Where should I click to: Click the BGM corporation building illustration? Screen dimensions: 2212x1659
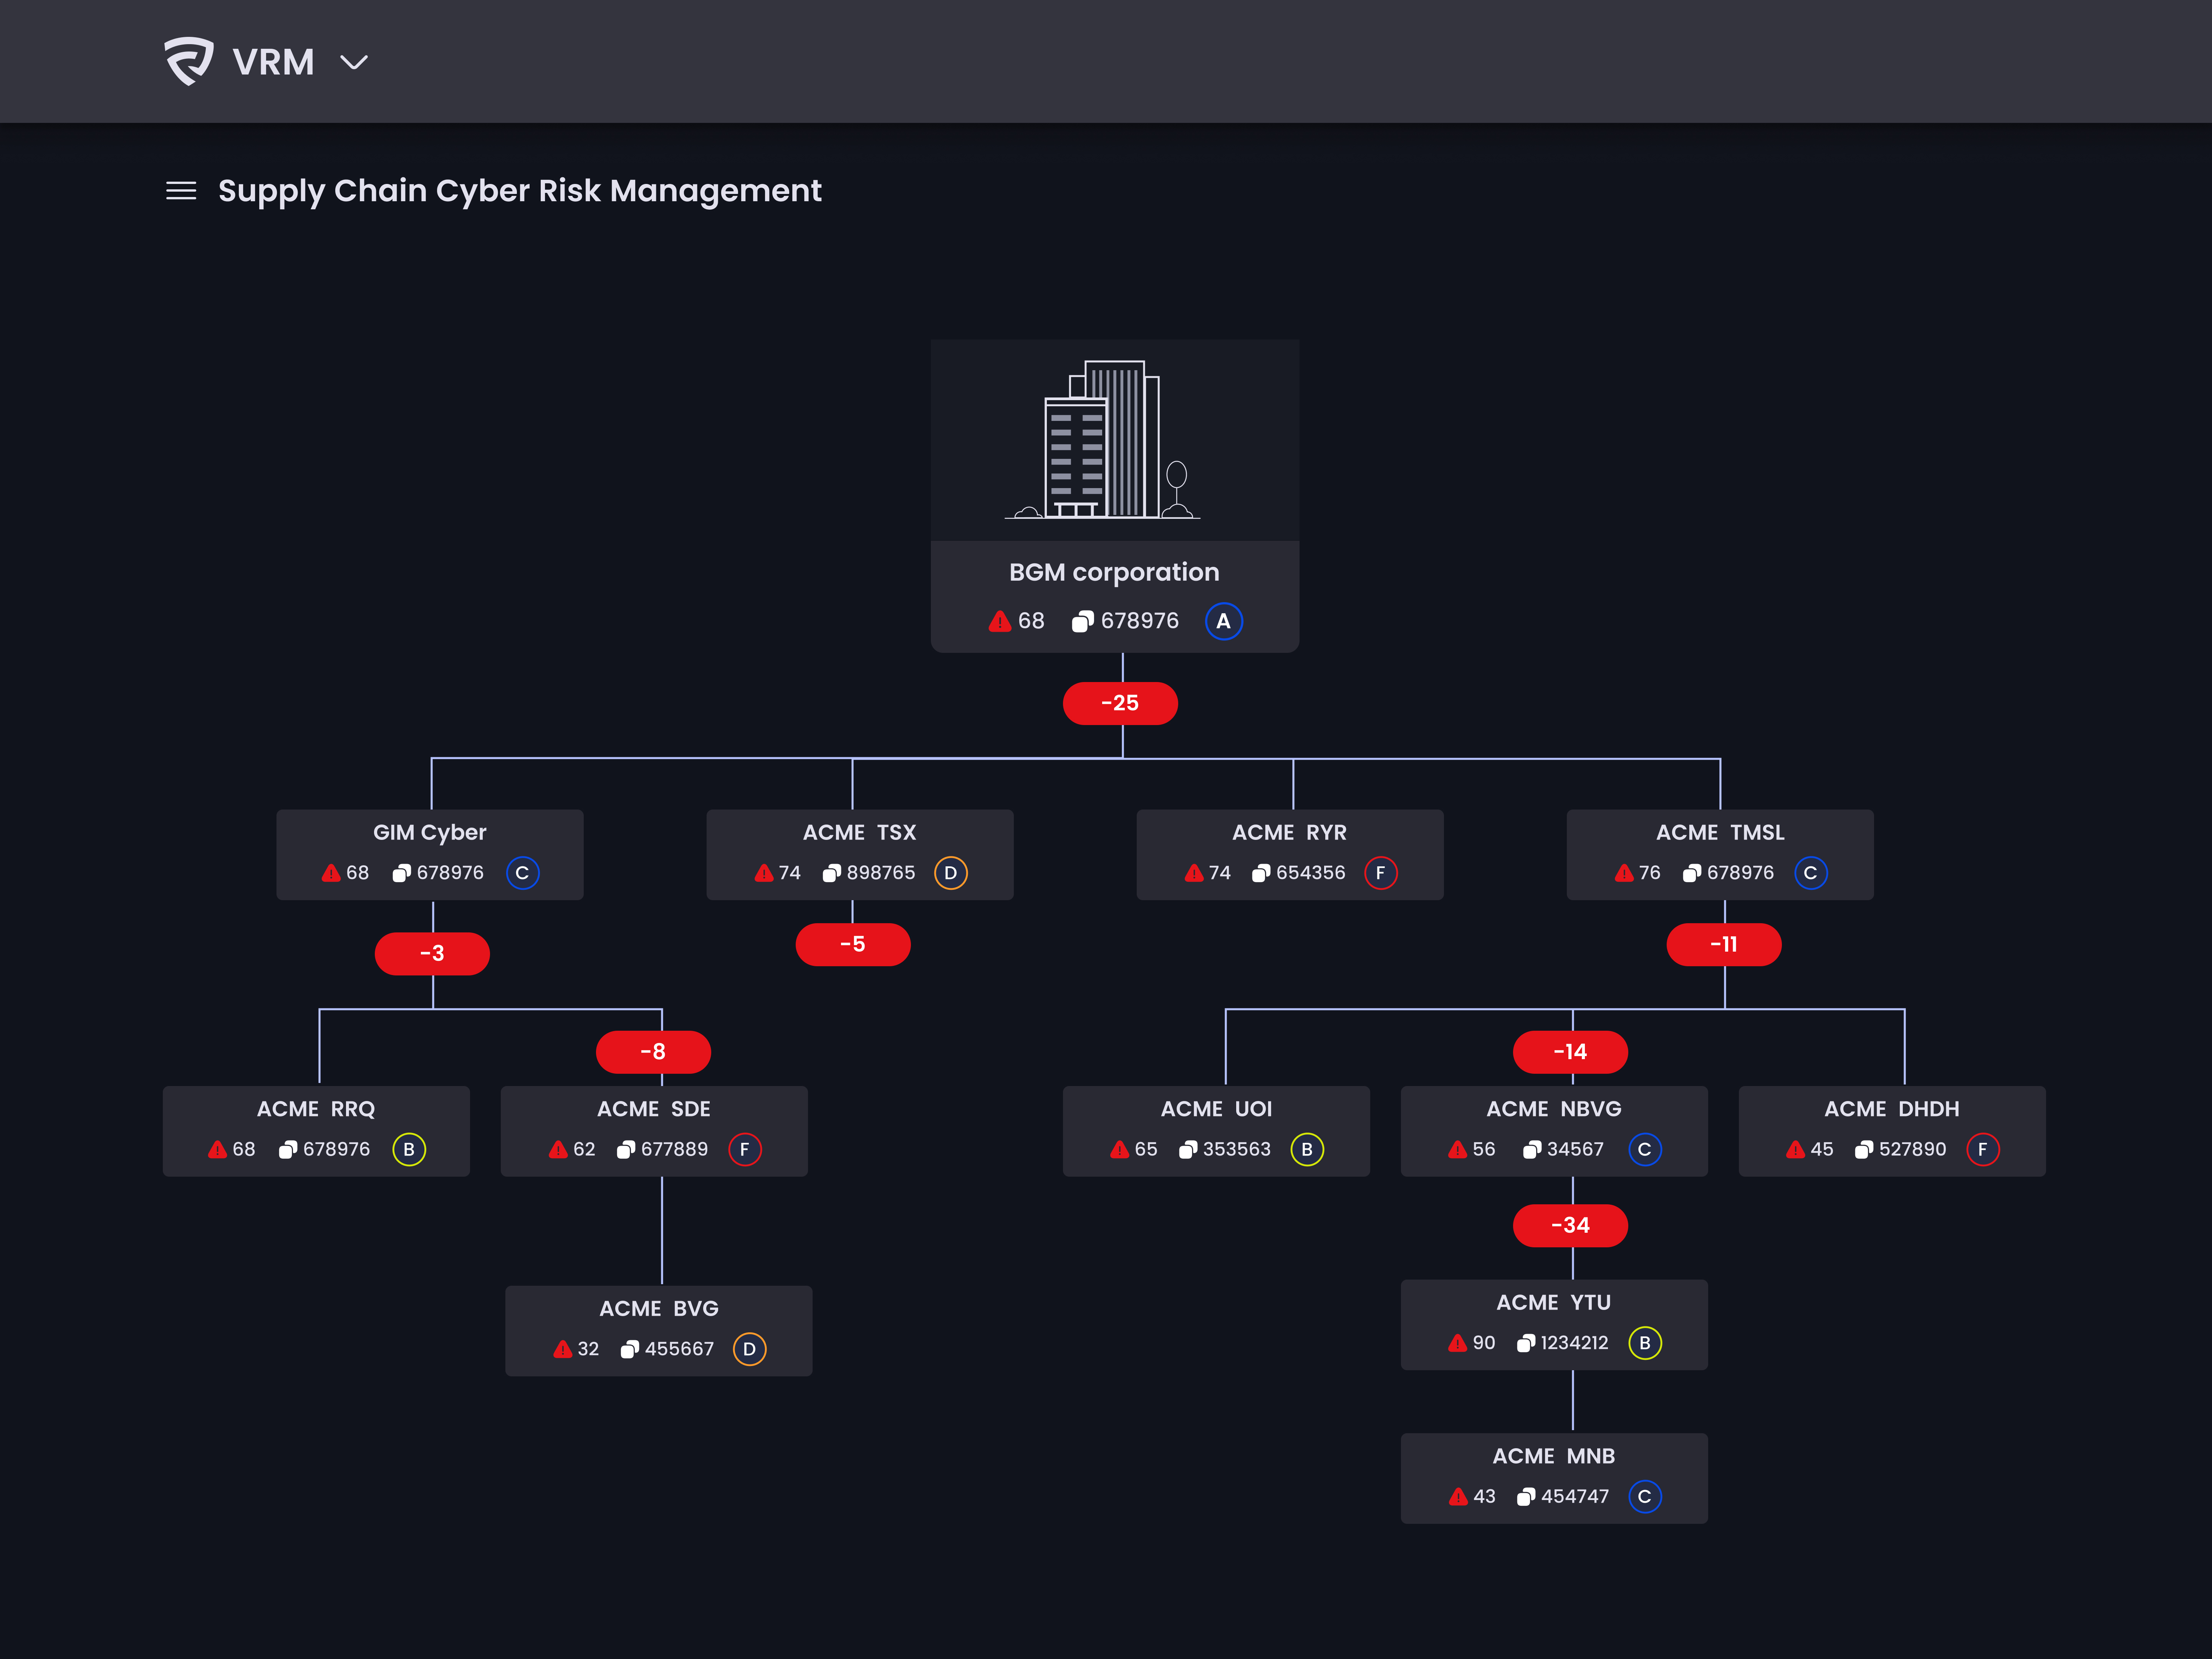click(x=1103, y=440)
